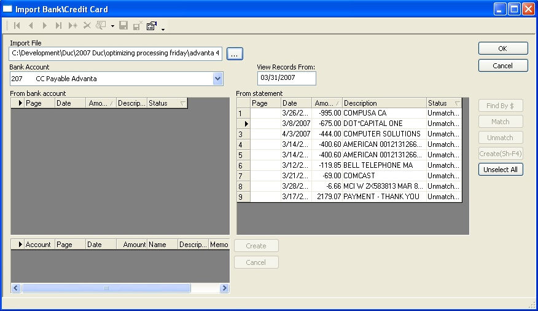Sort statement grid by Amount column header
The height and width of the screenshot is (311, 538).
pyautogui.click(x=327, y=103)
